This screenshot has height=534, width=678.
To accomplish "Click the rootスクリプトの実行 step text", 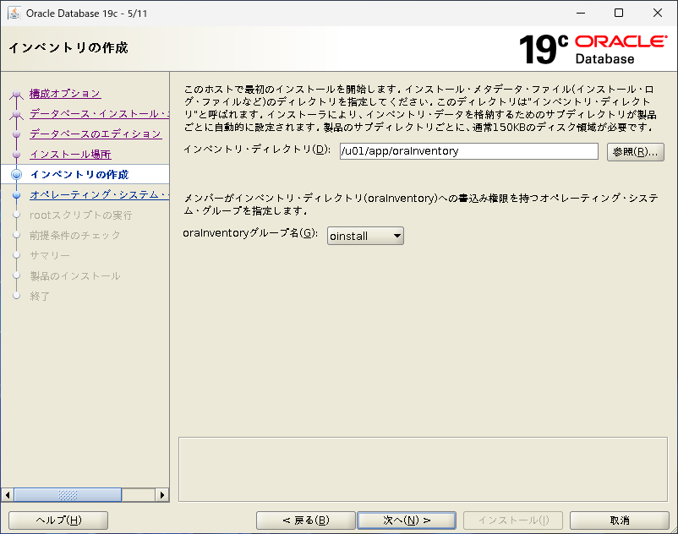I will coord(81,215).
